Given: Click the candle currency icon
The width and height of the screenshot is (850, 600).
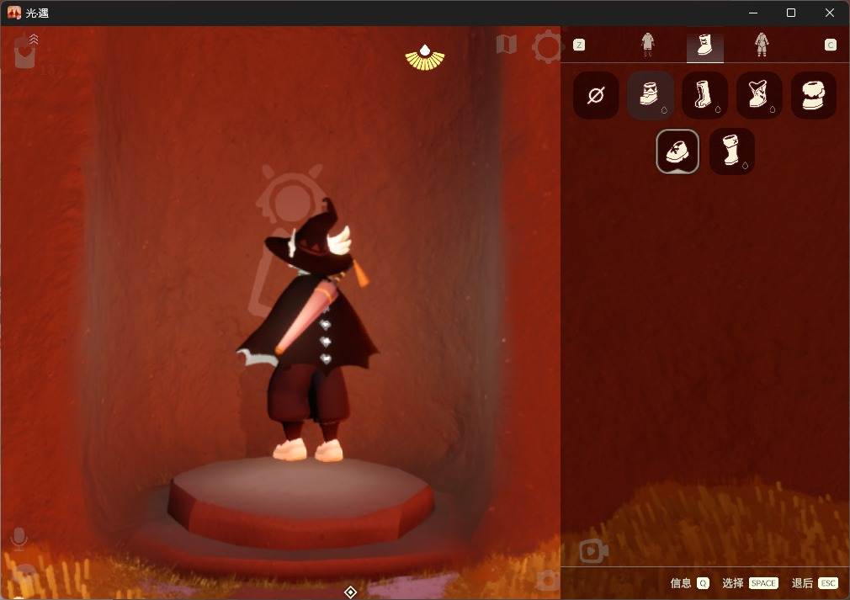Looking at the screenshot, I should 24,53.
